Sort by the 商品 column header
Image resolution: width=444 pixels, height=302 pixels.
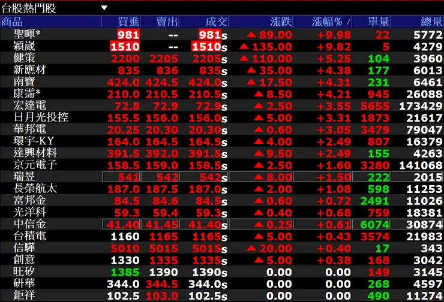tap(51, 22)
